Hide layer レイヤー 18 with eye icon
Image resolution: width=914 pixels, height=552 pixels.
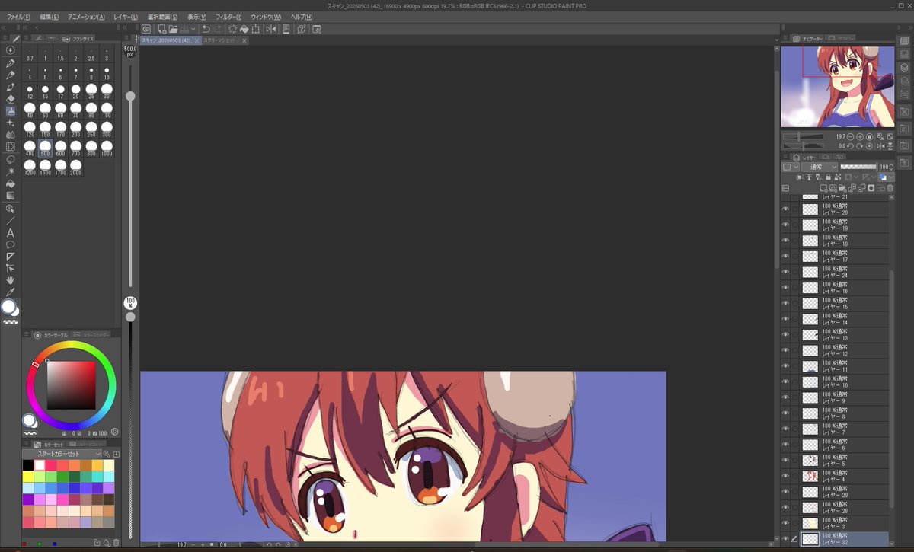pyautogui.click(x=786, y=240)
